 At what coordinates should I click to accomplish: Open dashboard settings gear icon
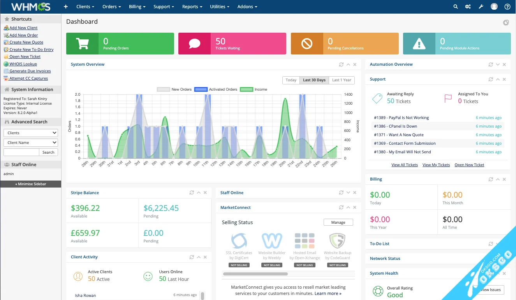coord(506,23)
